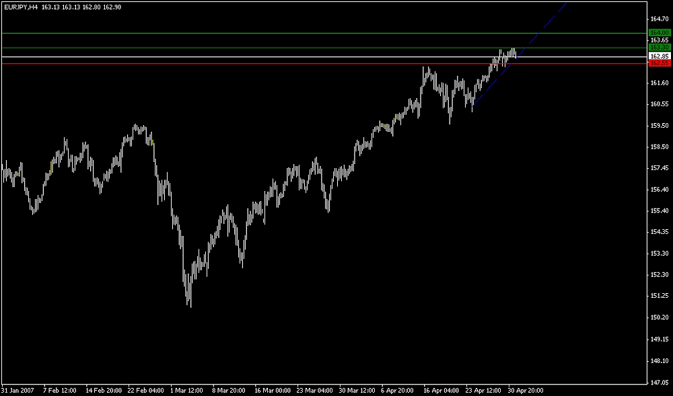Click the 147.05 price axis label
The image size is (673, 396).
point(660,381)
